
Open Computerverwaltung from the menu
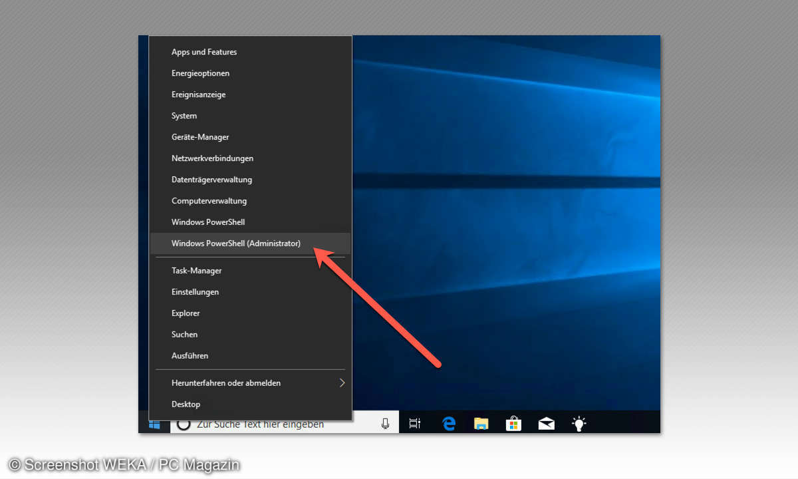(250, 201)
